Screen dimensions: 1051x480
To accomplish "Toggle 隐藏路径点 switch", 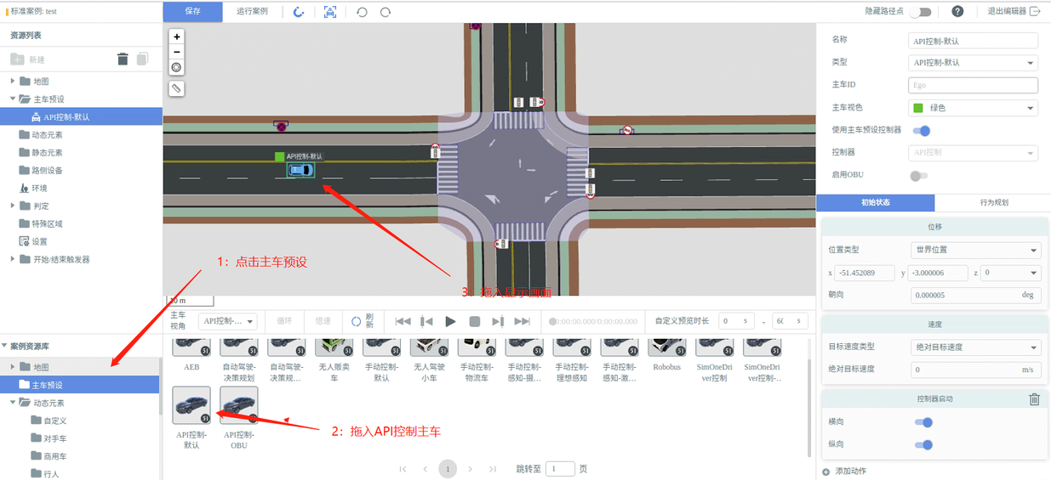I will point(920,12).
